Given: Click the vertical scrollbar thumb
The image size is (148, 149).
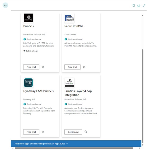Looking at the screenshot, I should [142, 96].
